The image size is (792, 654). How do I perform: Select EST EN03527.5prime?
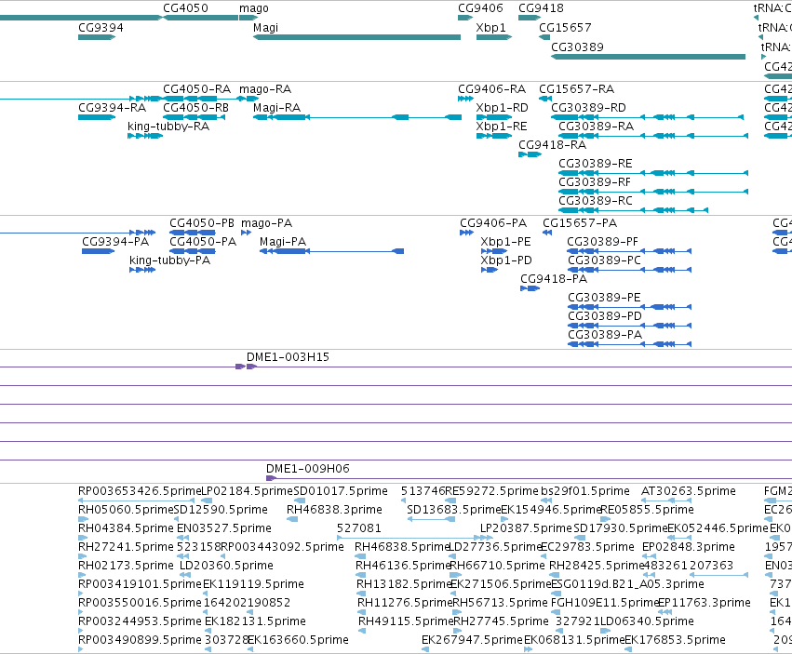(x=224, y=528)
